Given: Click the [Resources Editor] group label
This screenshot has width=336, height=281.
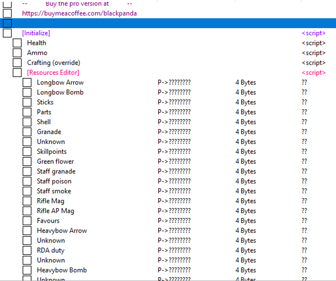Looking at the screenshot, I should click(x=53, y=73).
